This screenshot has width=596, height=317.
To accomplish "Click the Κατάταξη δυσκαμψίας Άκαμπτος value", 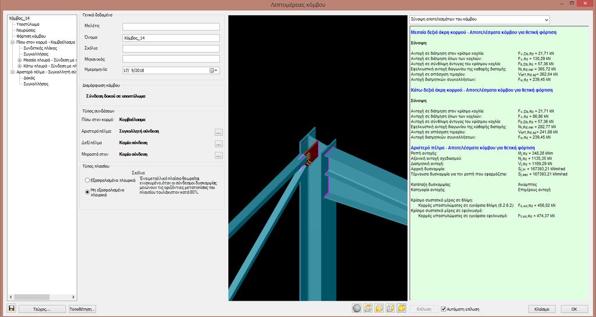I will pyautogui.click(x=527, y=184).
